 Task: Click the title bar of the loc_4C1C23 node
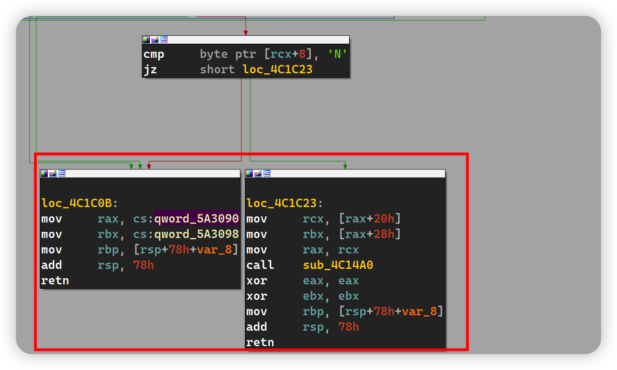point(345,174)
